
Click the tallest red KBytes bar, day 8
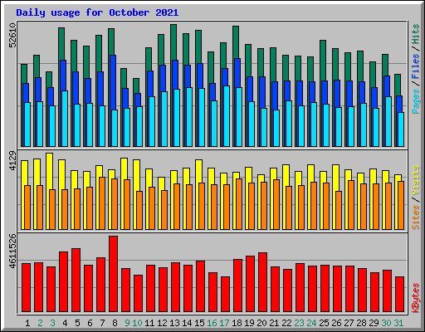[113, 274]
